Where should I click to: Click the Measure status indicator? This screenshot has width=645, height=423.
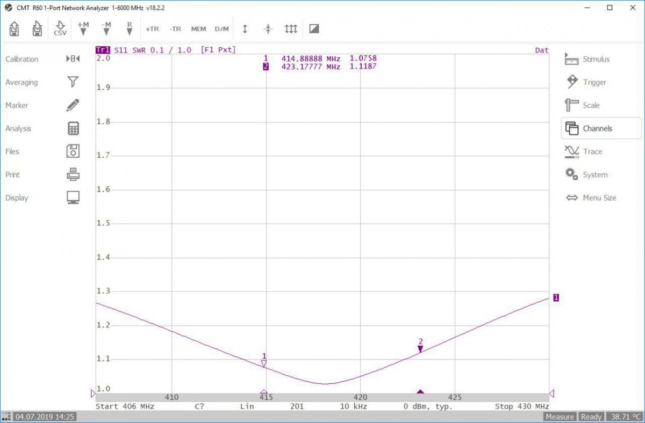(x=560, y=417)
